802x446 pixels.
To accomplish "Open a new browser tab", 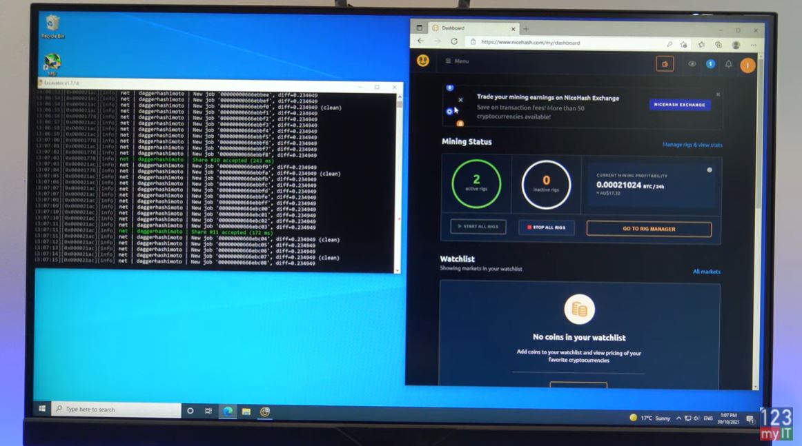I will (526, 29).
